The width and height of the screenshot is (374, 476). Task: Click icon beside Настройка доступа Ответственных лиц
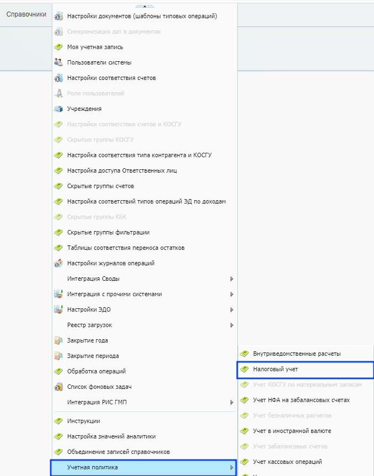[x=58, y=170]
